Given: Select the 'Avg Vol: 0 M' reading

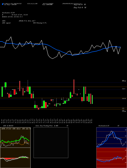Looking at the screenshot, I should 80,5.
